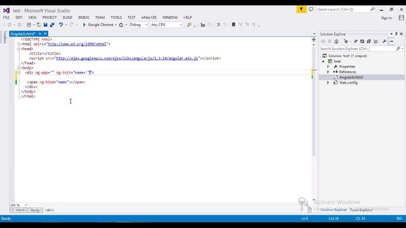The height and width of the screenshot is (228, 406).
Task: Click the account avatar icon near Sign in
Action: click(401, 18)
